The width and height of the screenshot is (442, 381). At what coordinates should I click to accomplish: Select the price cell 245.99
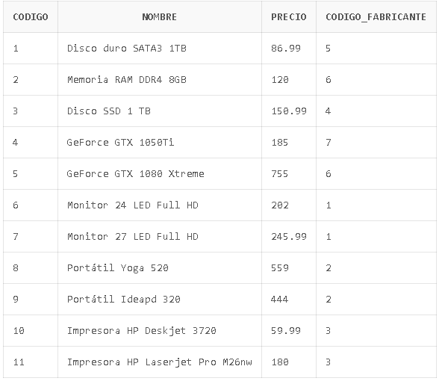(x=289, y=237)
